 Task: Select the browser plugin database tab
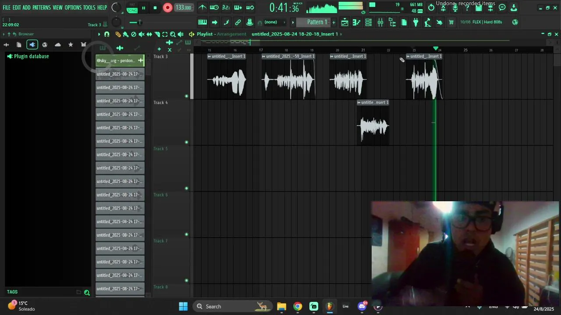(x=32, y=45)
